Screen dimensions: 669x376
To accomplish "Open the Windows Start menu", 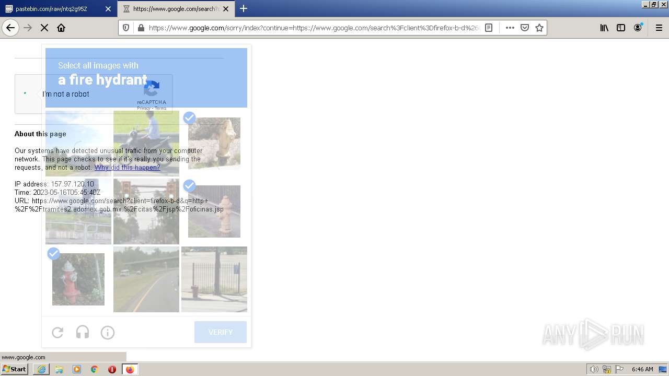I will coord(15,369).
